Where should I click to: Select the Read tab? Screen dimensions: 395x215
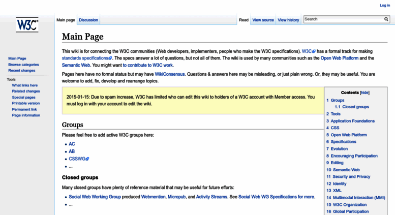click(x=244, y=20)
